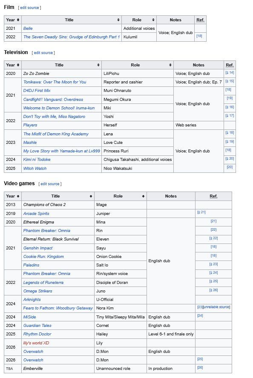Open the Kimi ni Todoke link

pos(37,160)
